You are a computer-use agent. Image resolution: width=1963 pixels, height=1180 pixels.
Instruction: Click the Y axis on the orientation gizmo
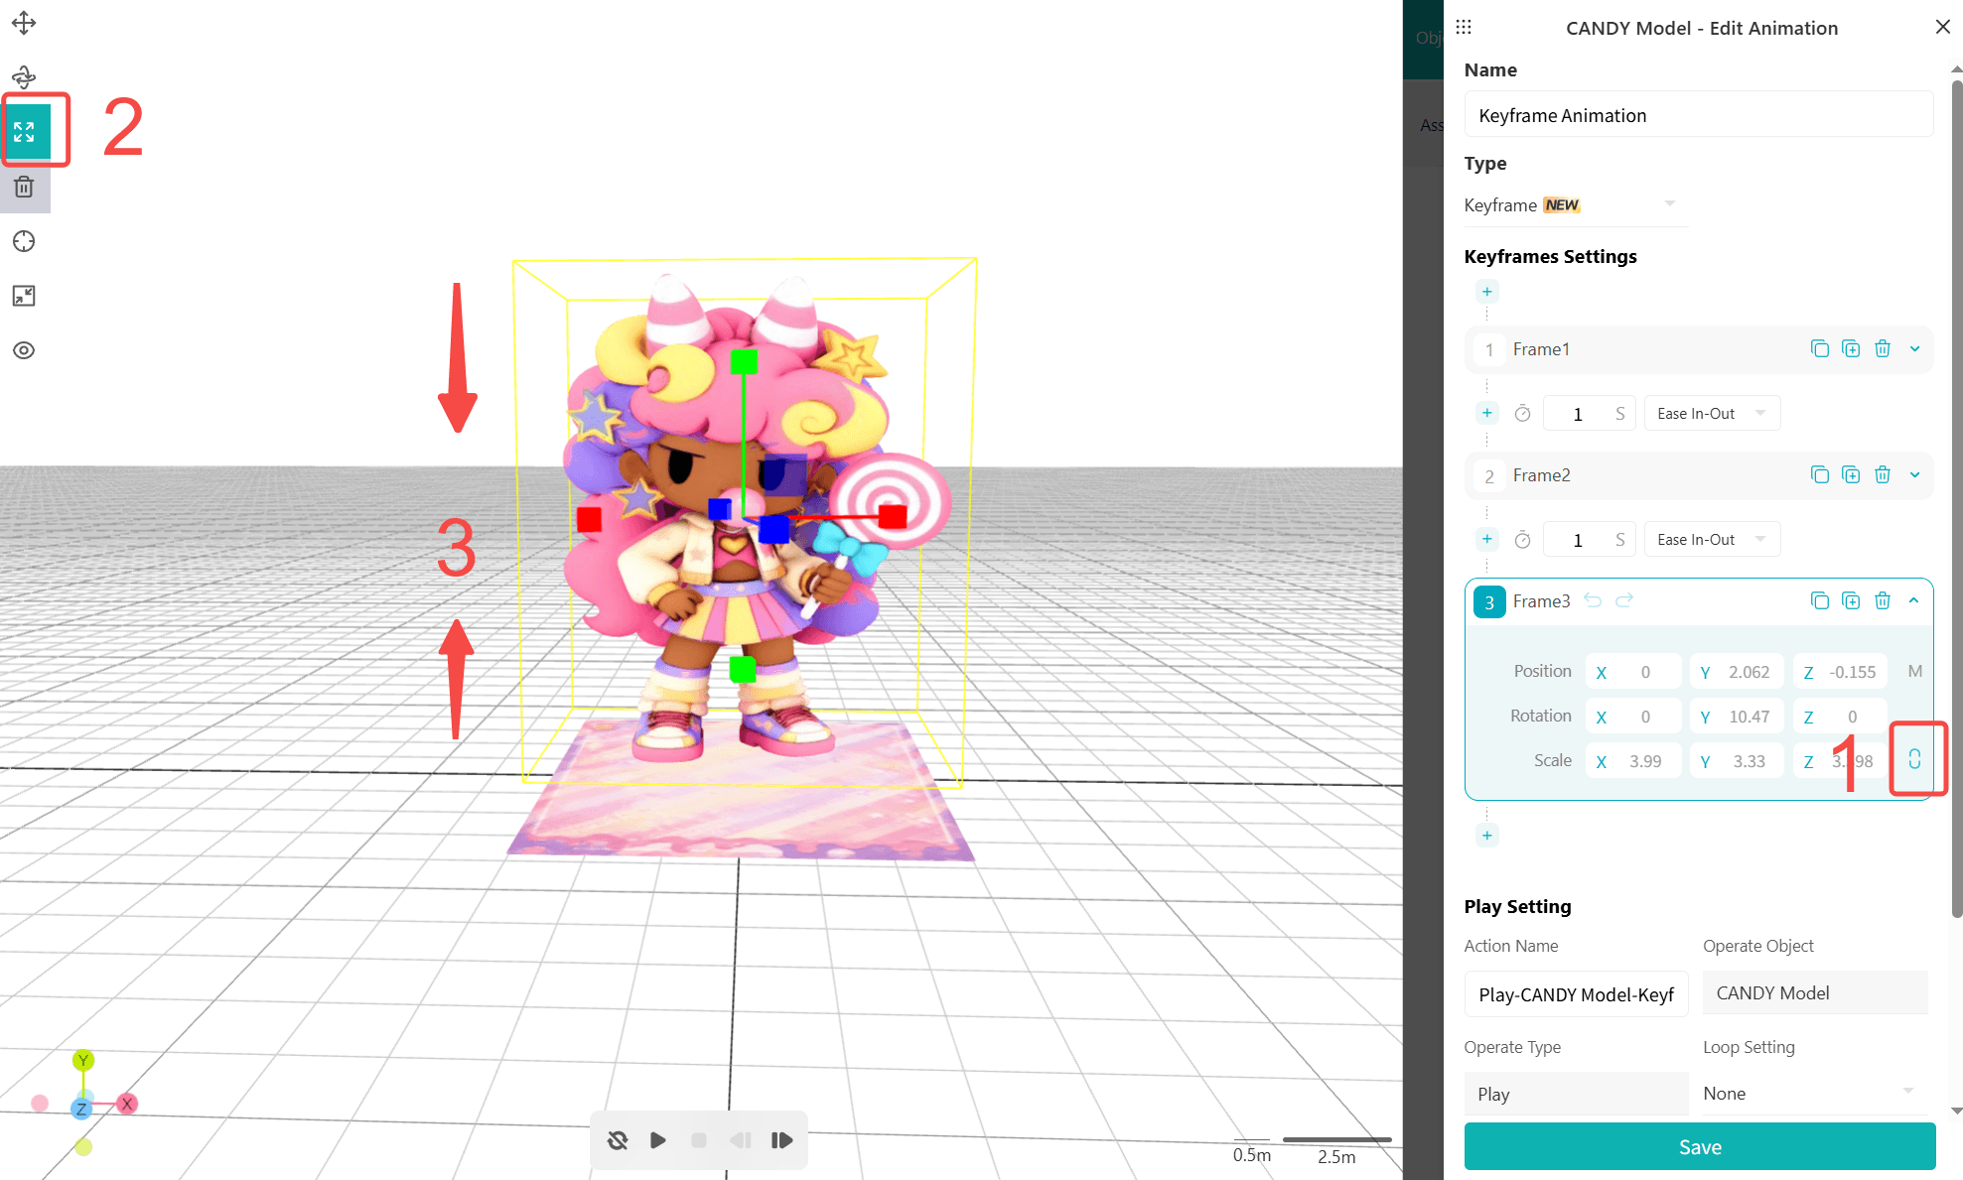tap(83, 1060)
